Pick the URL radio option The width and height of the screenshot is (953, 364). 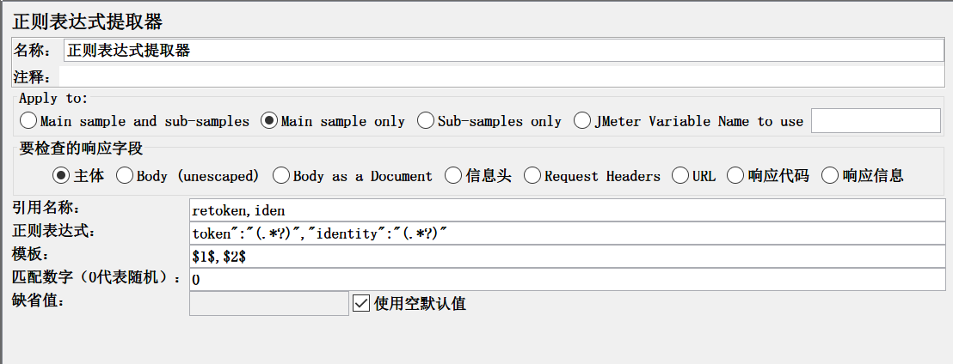pos(679,176)
